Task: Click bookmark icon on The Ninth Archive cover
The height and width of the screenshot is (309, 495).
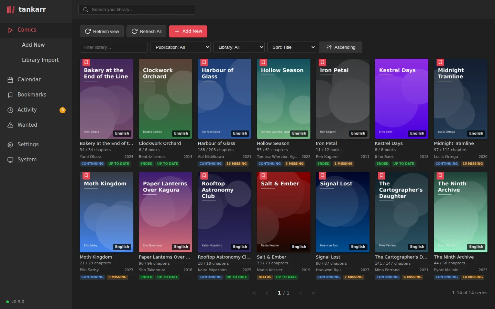Action: pos(440,175)
